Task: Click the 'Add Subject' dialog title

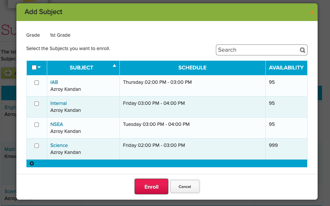Action: coord(44,12)
